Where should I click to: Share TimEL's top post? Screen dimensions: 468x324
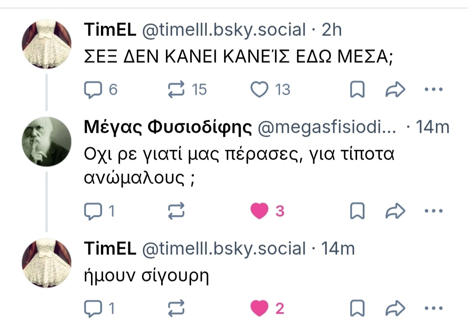pyautogui.click(x=395, y=90)
